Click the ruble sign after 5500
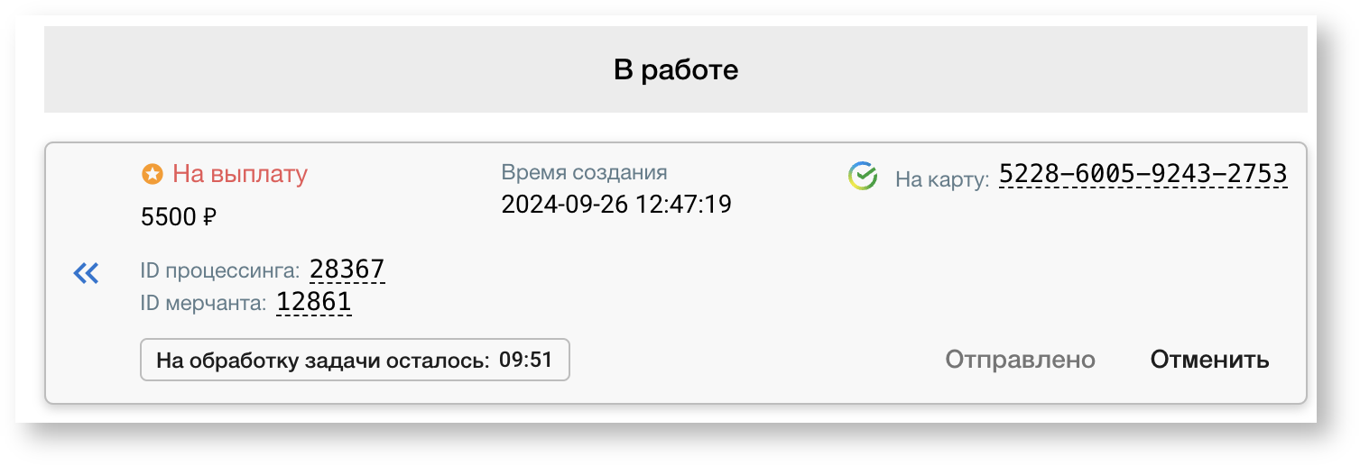Image resolution: width=1360 pixels, height=466 pixels. [x=209, y=217]
